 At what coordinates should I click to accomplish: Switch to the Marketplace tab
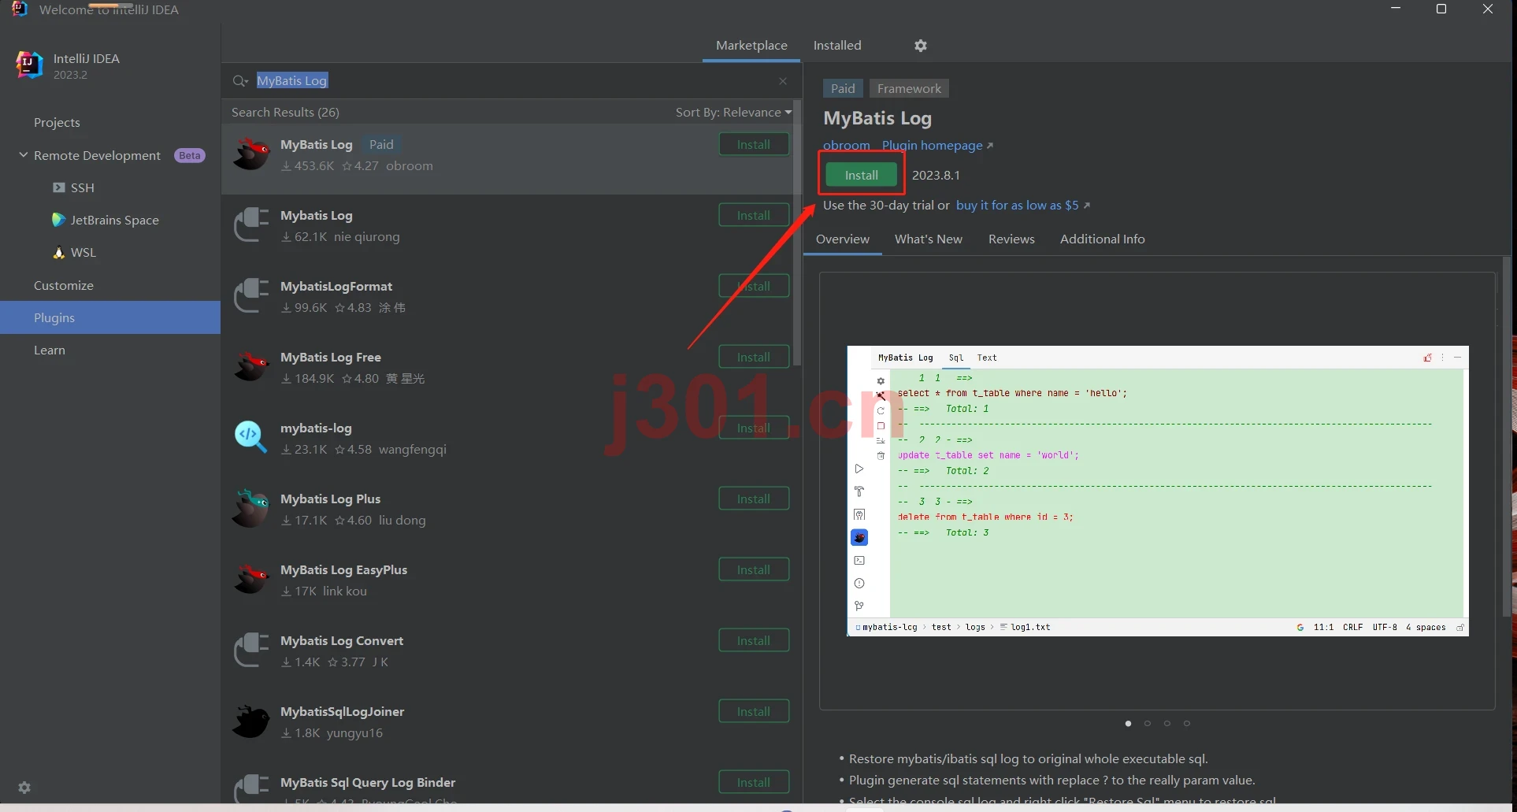point(751,46)
